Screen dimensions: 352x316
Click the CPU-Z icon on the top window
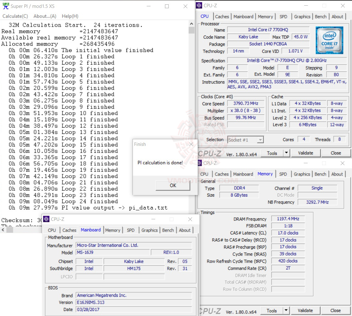pos(199,5)
